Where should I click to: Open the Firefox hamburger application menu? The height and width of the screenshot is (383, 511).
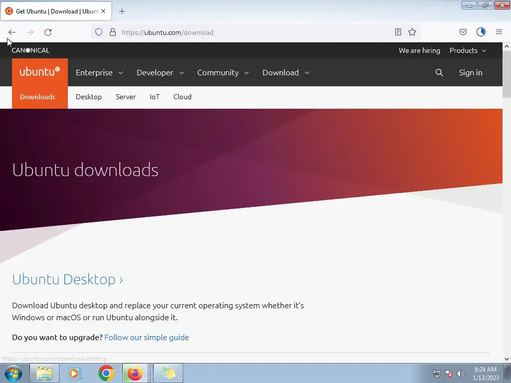click(499, 32)
